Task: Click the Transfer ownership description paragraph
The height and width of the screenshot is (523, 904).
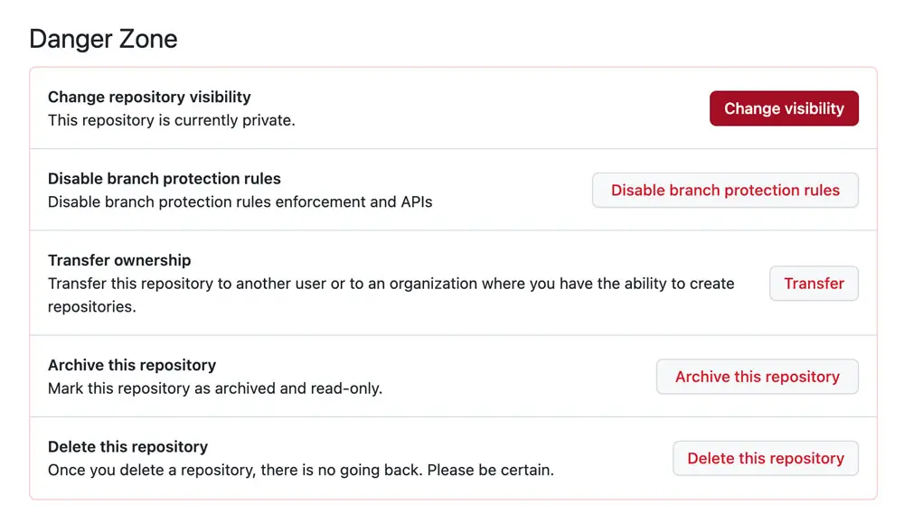Action: [x=391, y=284]
